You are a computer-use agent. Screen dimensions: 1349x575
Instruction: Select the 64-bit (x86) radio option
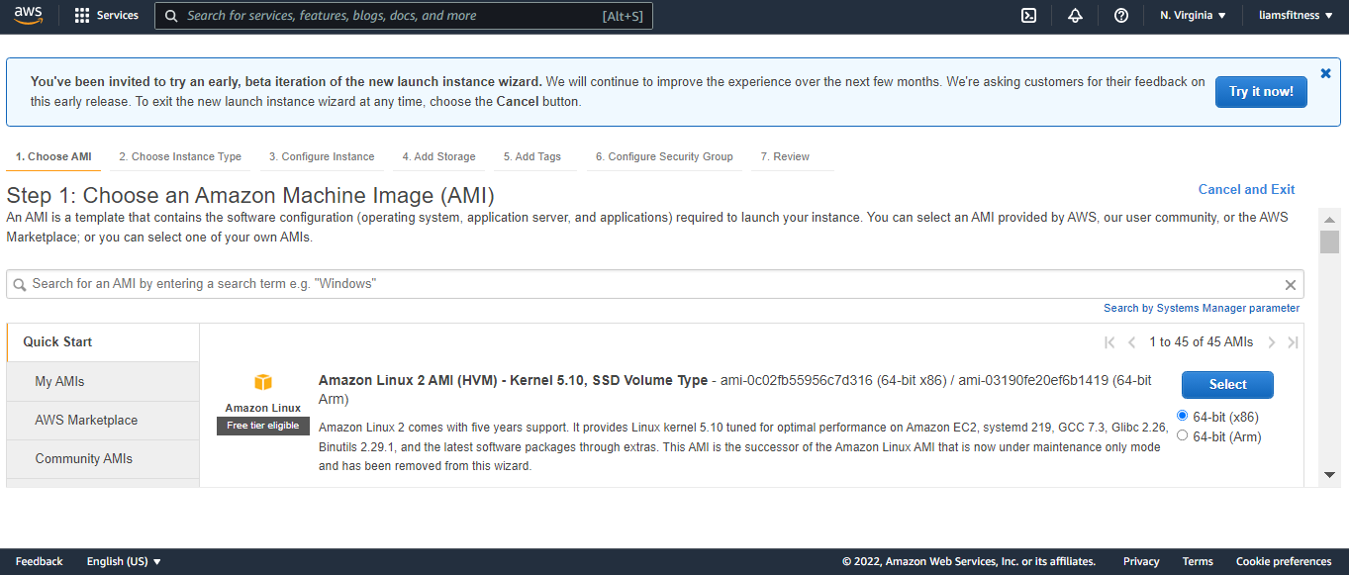[x=1183, y=416]
